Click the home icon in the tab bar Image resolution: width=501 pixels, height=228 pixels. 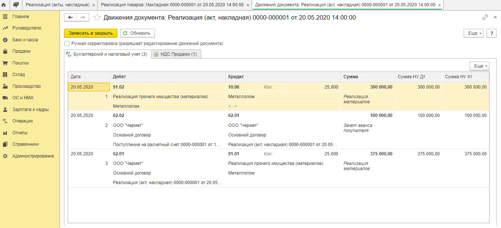4,5
